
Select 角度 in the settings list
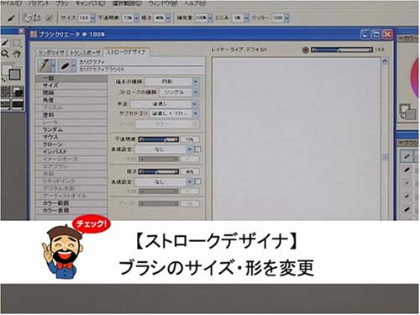(x=71, y=100)
